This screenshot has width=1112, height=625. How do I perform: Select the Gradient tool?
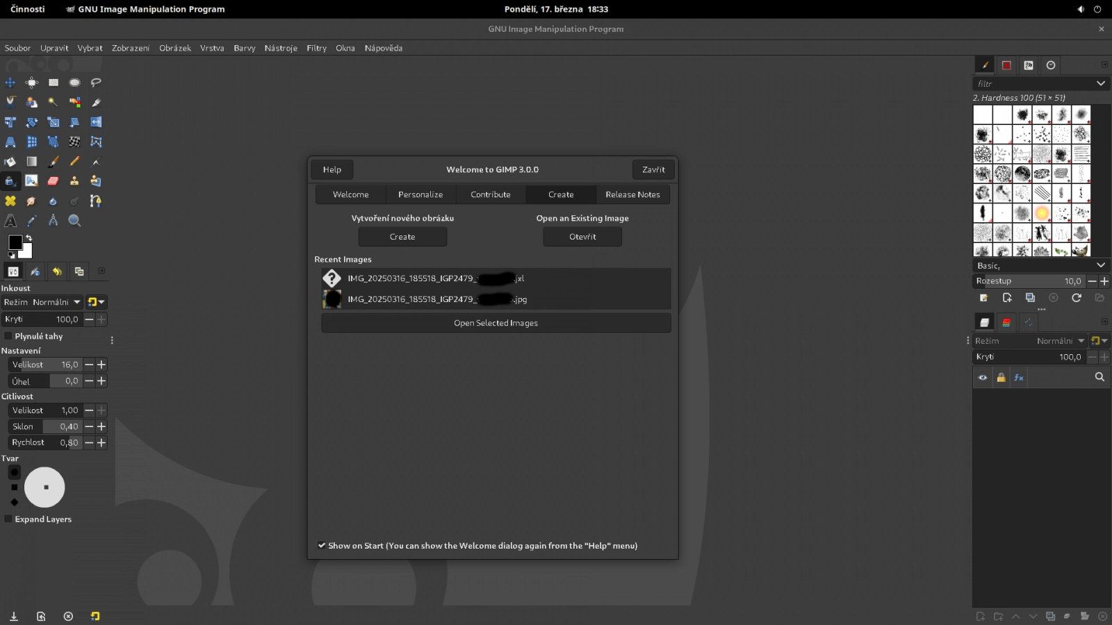[x=32, y=161]
